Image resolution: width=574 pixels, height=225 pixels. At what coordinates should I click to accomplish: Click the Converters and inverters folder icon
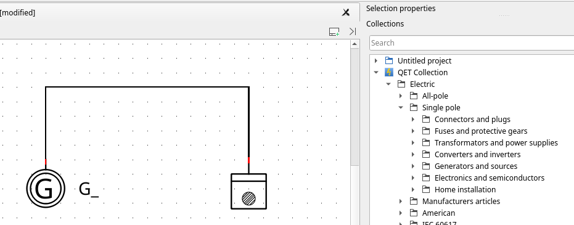pos(426,154)
